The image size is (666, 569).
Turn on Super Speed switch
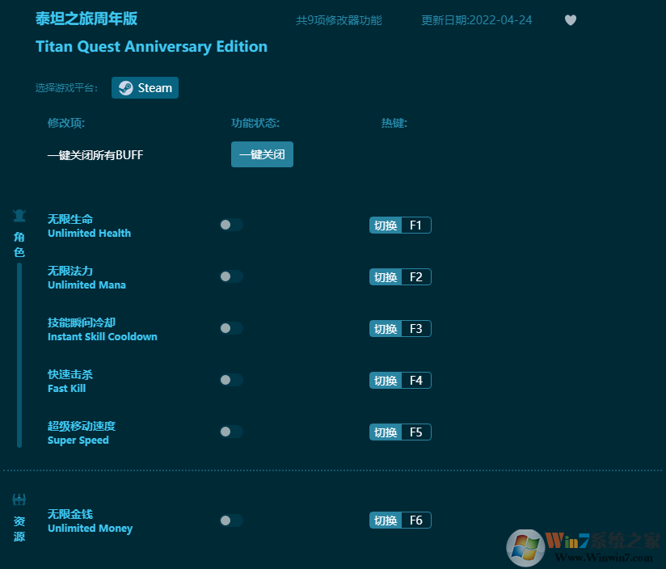click(x=231, y=432)
